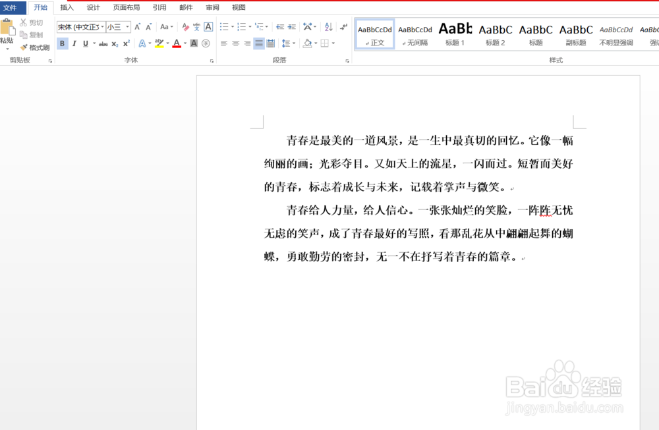Image resolution: width=659 pixels, height=430 pixels.
Task: Clear all formatting with the eraser icon
Action: (x=185, y=27)
